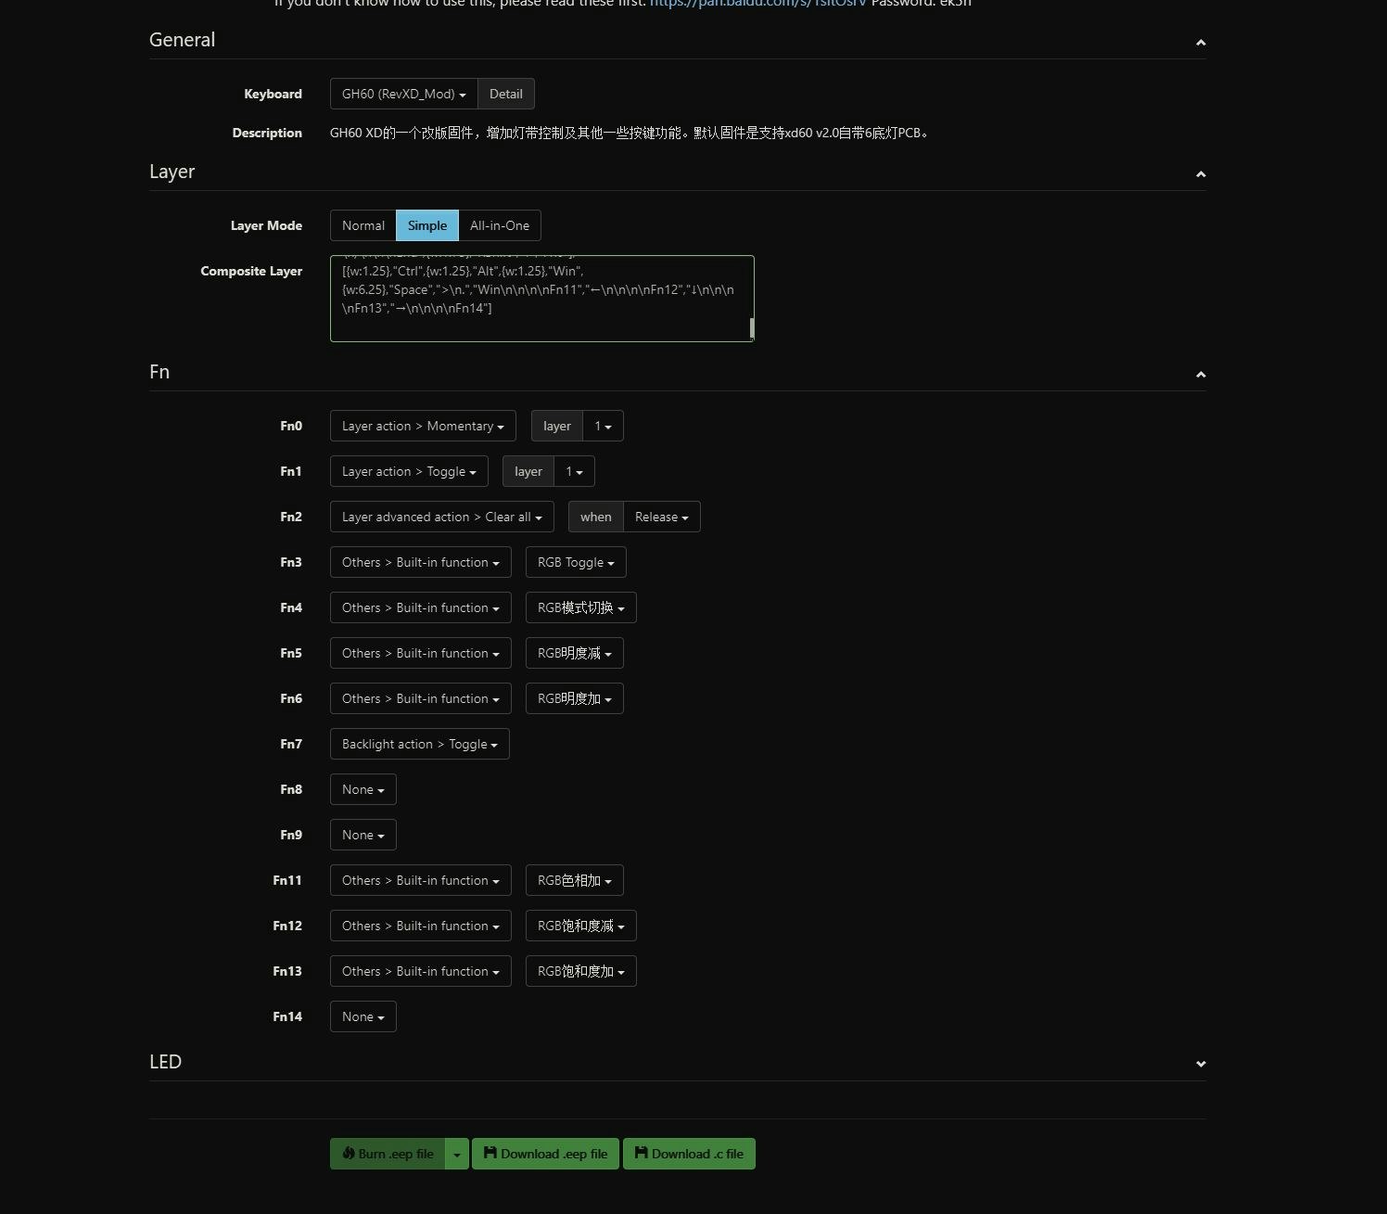Image resolution: width=1387 pixels, height=1214 pixels.
Task: Select Normal layer mode
Action: [x=363, y=225]
